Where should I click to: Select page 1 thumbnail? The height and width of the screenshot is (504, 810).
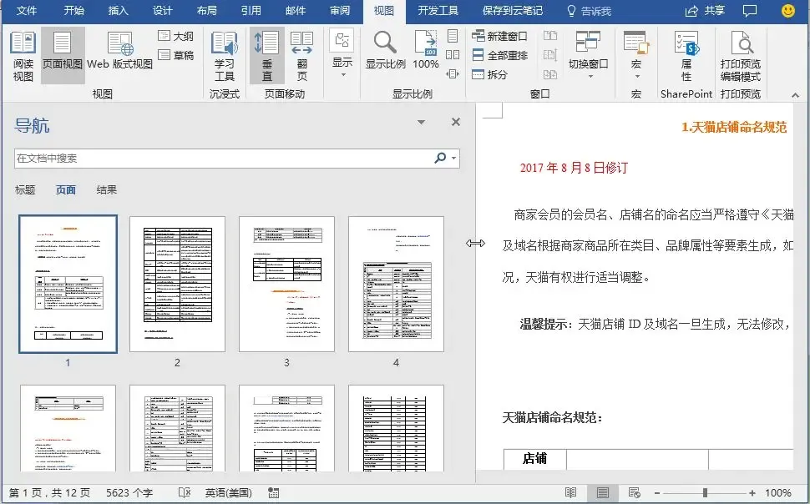pyautogui.click(x=68, y=284)
